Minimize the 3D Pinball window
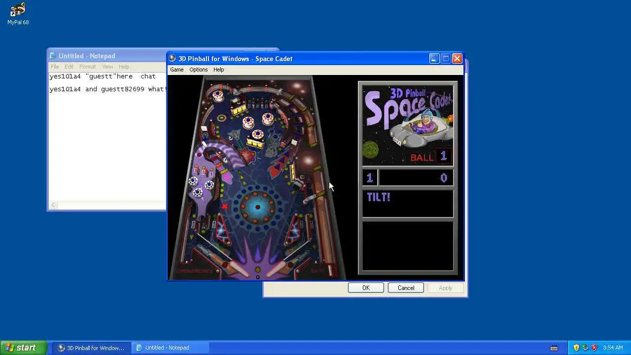This screenshot has height=355, width=631. click(x=434, y=58)
